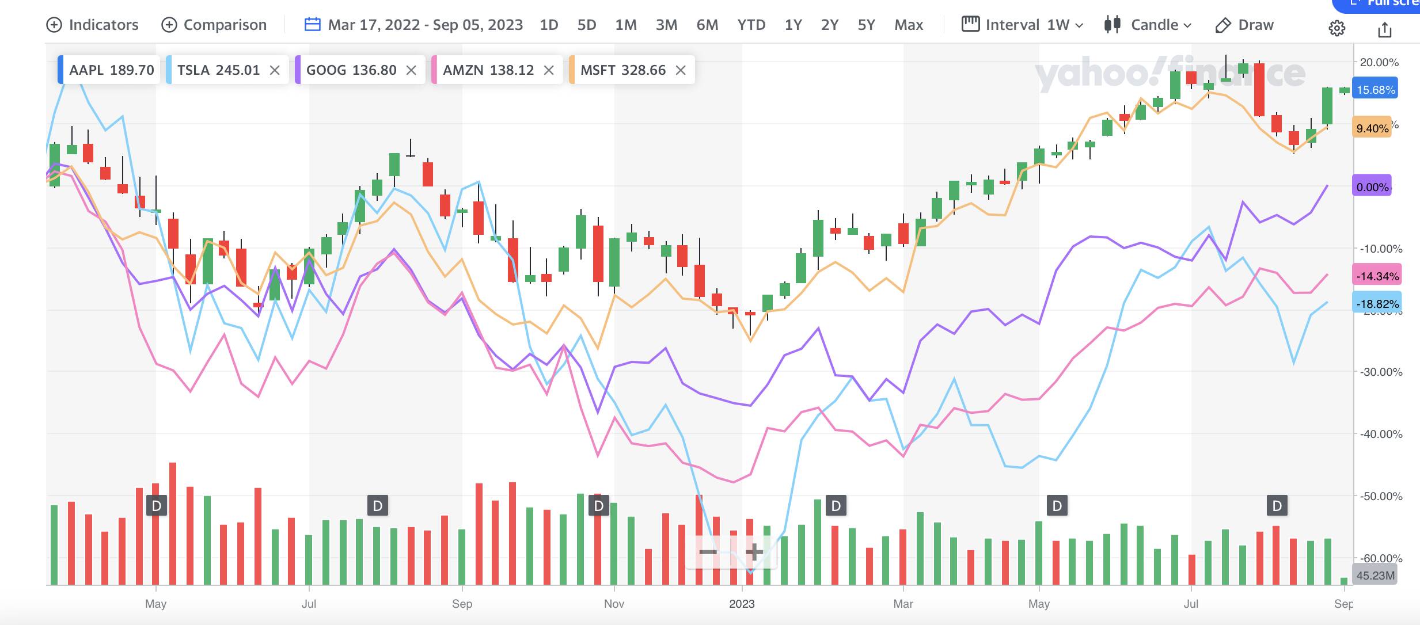Select the 5D time range
1420x625 pixels.
[587, 25]
